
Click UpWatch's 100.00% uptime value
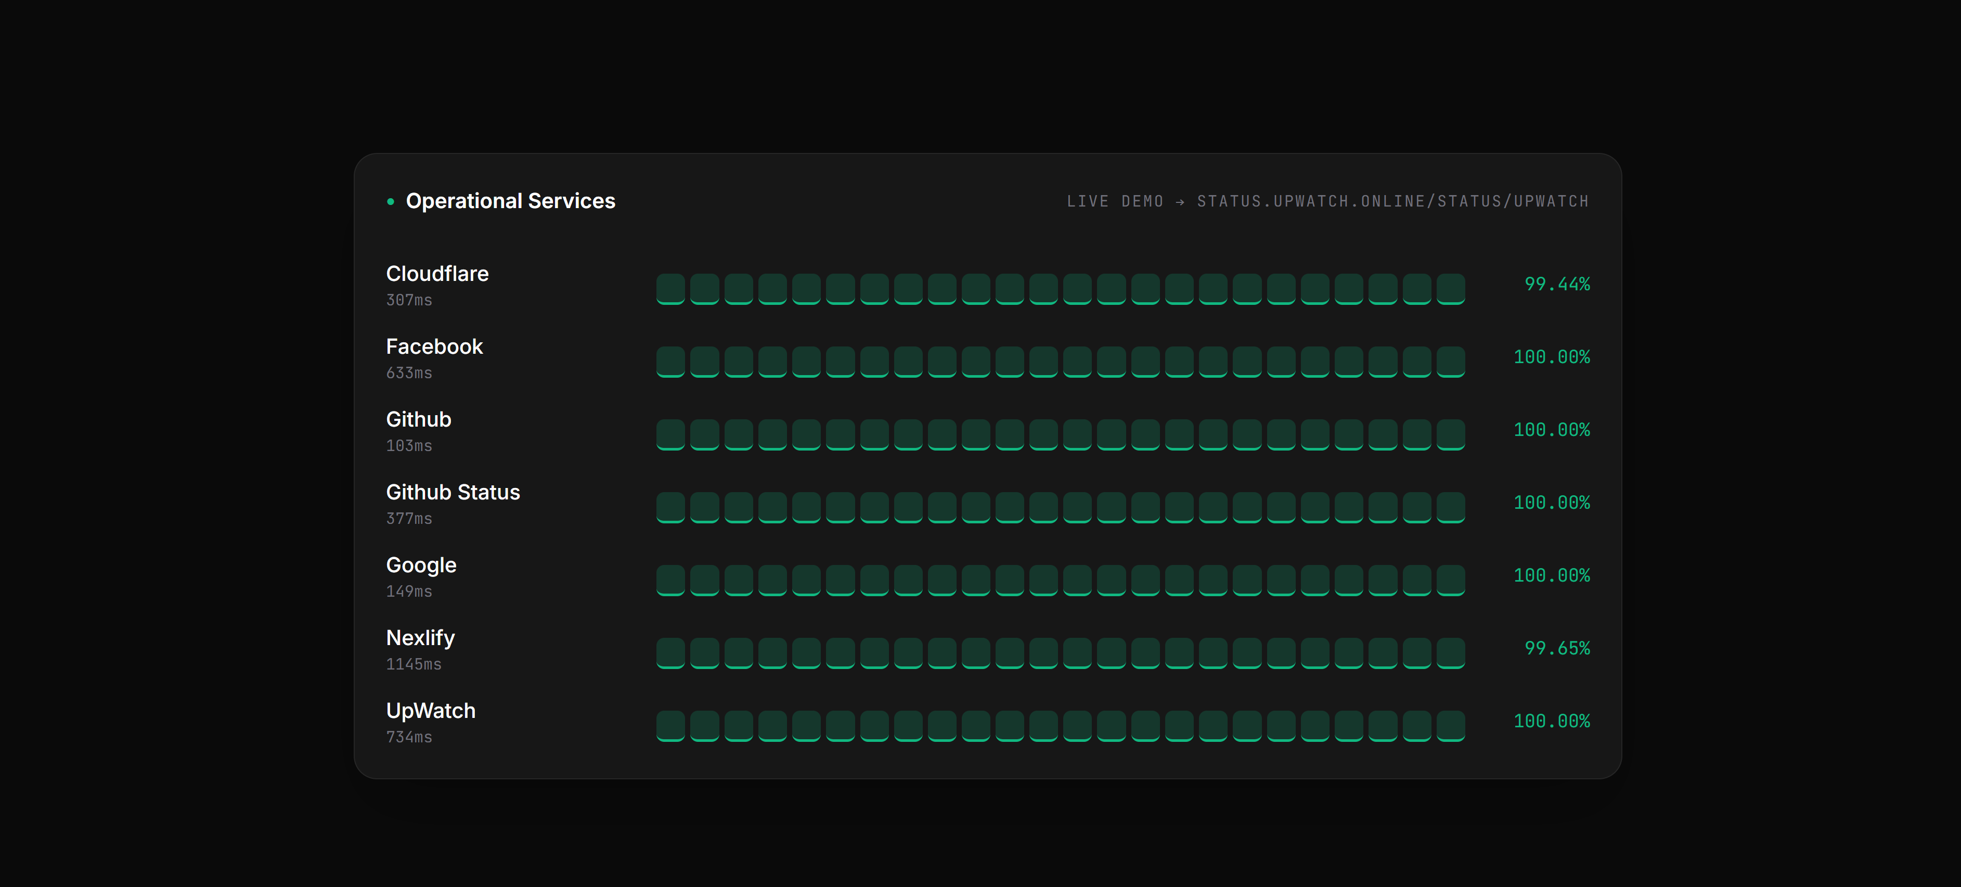pyautogui.click(x=1552, y=721)
